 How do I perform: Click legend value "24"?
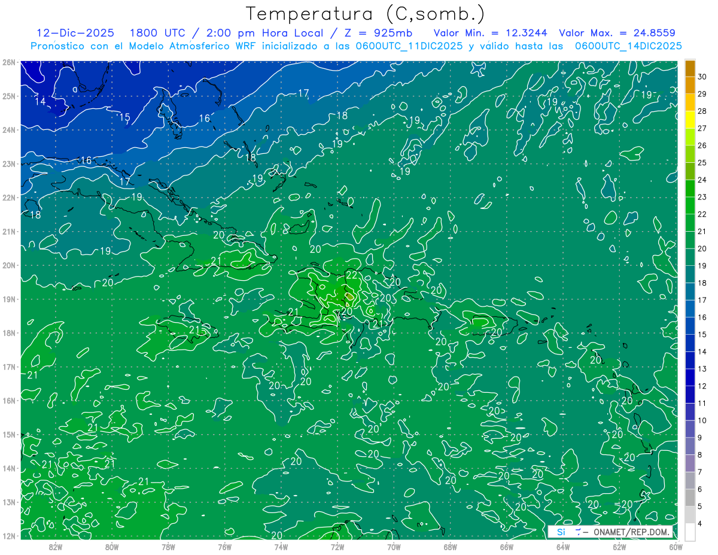point(702,180)
